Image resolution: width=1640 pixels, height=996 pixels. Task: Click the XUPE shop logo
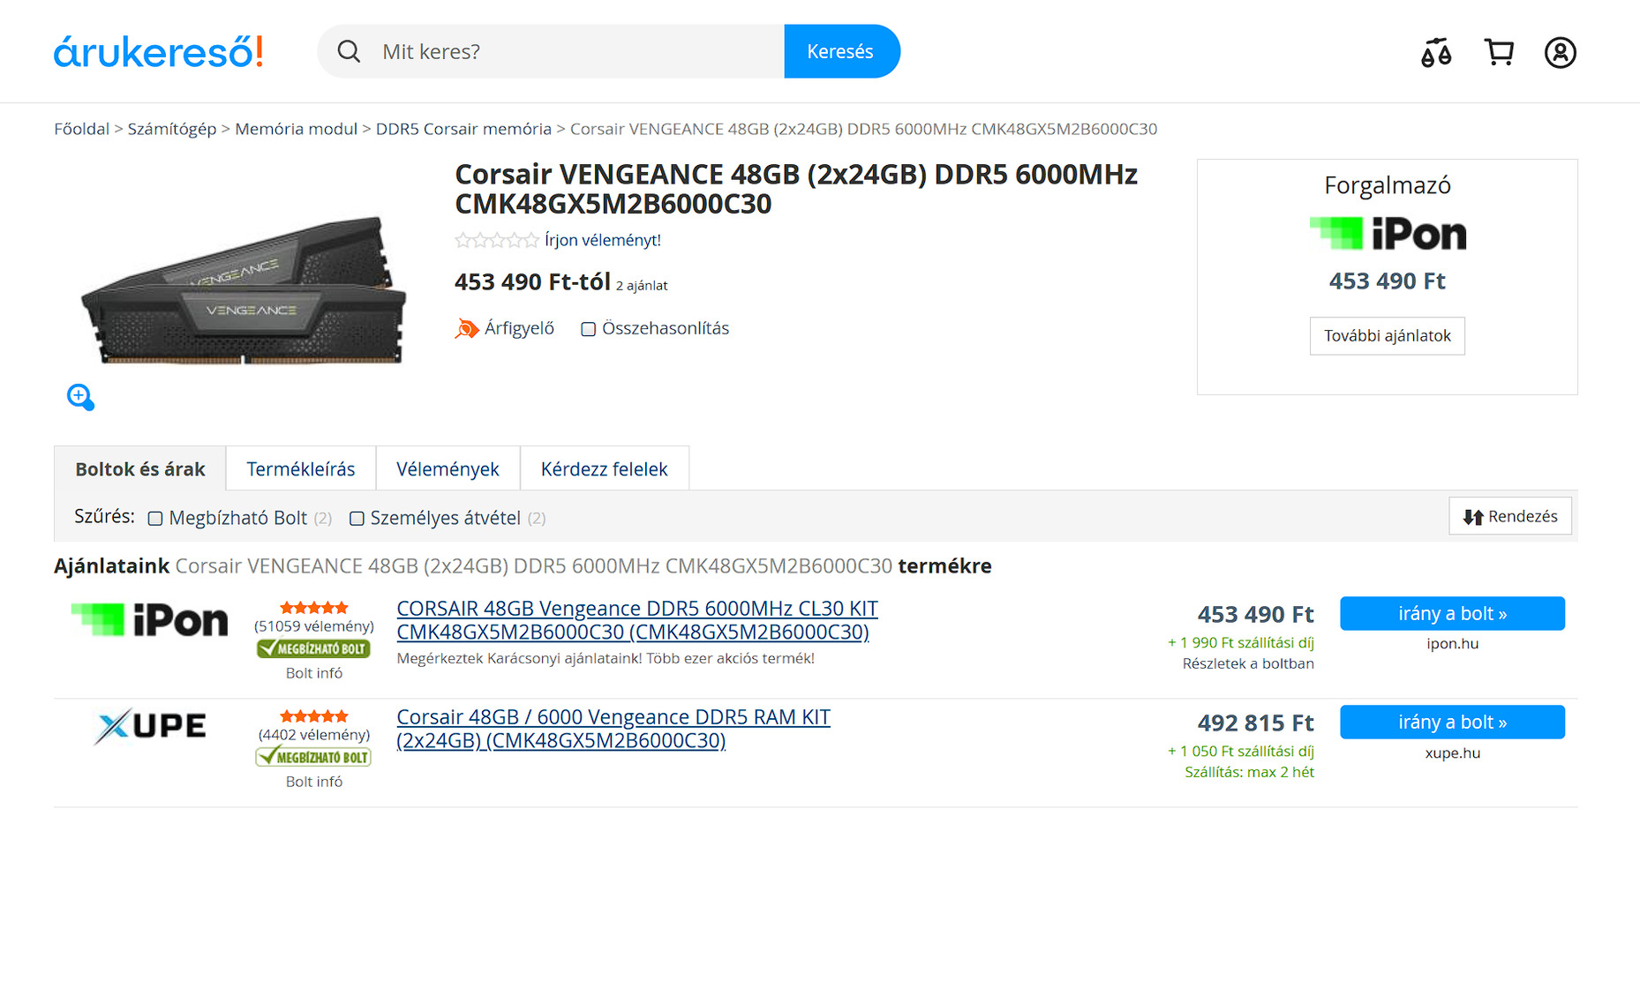click(150, 726)
